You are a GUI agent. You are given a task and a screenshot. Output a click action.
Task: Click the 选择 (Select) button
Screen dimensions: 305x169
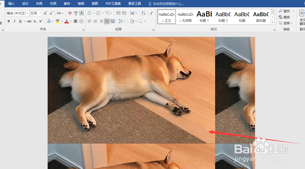(x=286, y=23)
